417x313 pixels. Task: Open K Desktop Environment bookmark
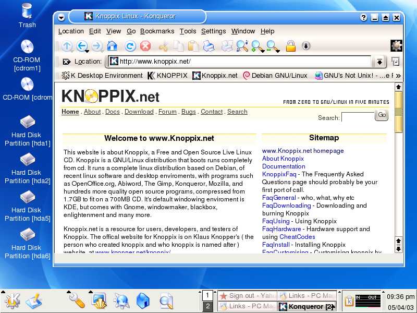click(102, 76)
